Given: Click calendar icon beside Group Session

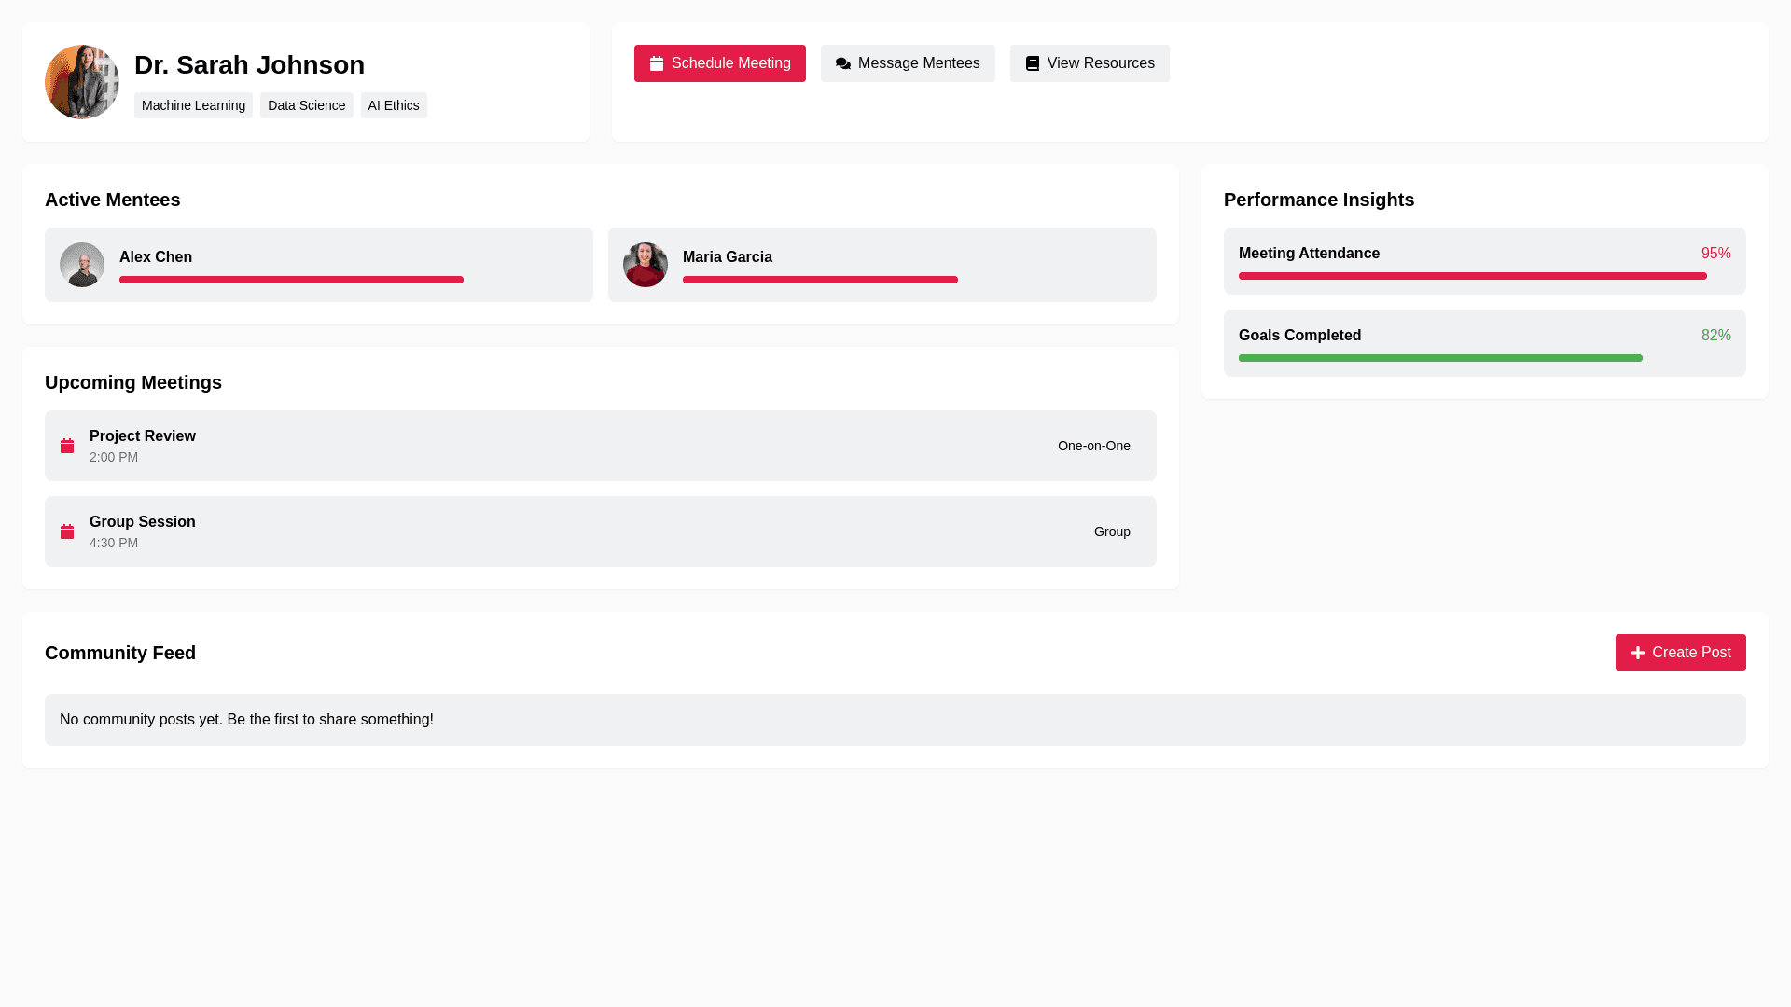Looking at the screenshot, I should [x=67, y=531].
